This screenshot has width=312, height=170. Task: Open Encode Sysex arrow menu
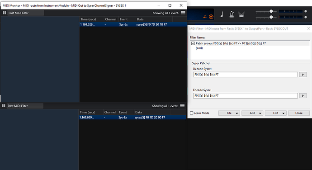pyautogui.click(x=303, y=96)
